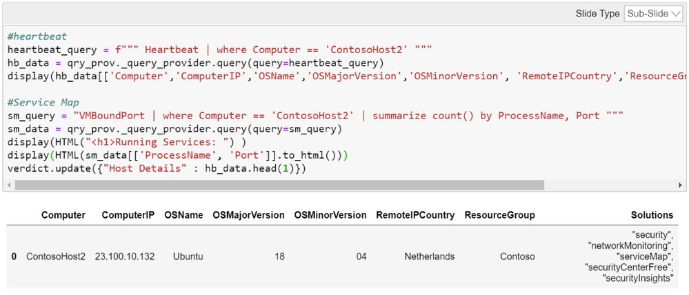Select the Netherlands cell
Image resolution: width=689 pixels, height=295 pixels.
tap(429, 256)
